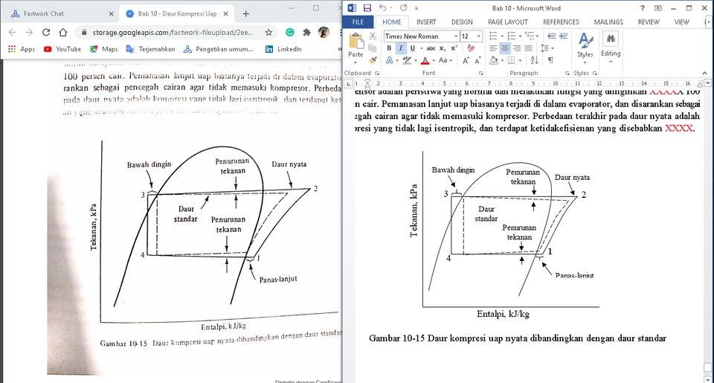Apply text highlight color
Image resolution: width=714 pixels, height=383 pixels.
(x=406, y=60)
